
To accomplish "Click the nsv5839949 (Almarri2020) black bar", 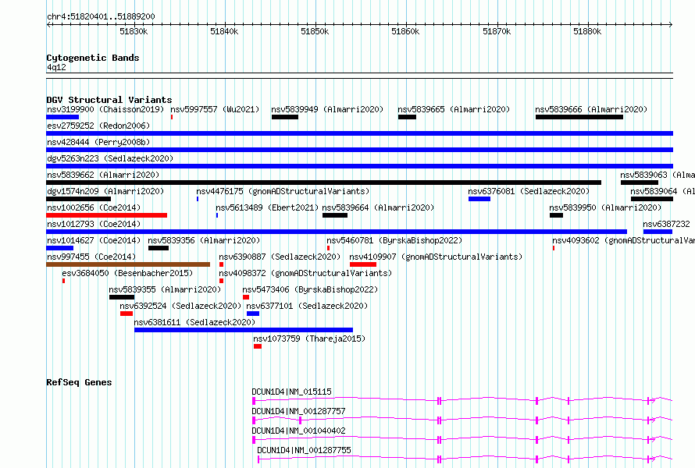I will click(285, 117).
